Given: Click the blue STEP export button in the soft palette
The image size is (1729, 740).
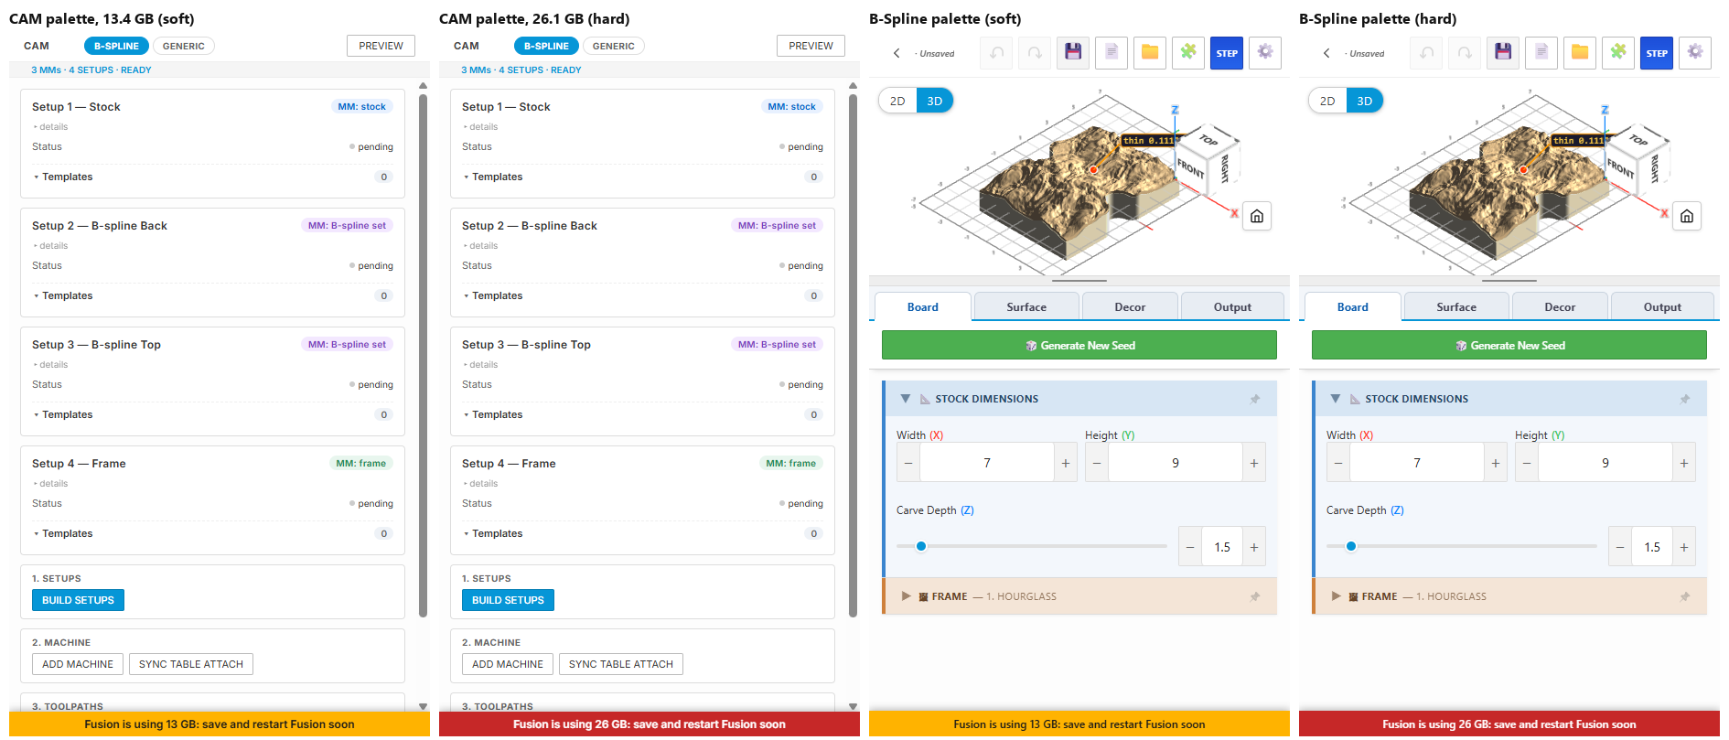Looking at the screenshot, I should [1227, 53].
